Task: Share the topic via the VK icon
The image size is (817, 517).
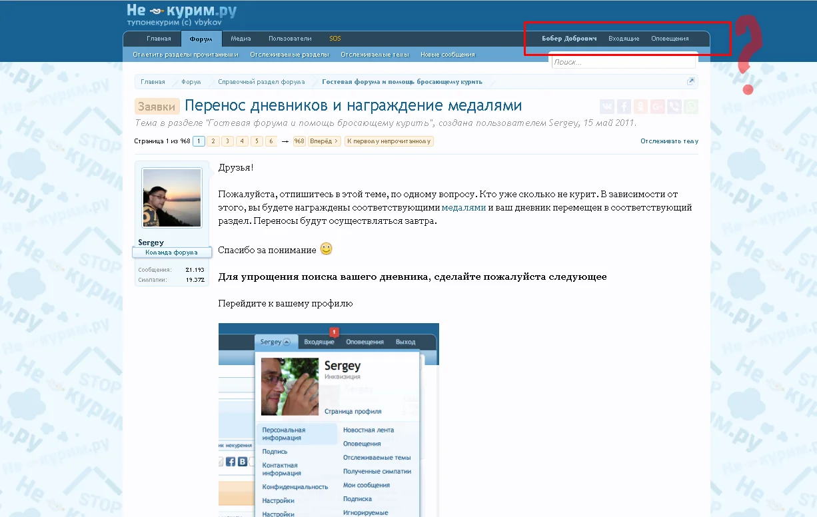Action: pyautogui.click(x=607, y=106)
